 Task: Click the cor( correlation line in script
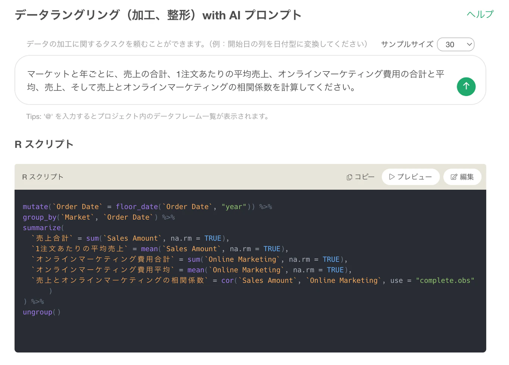click(x=253, y=280)
